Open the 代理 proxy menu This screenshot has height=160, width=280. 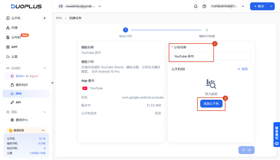tap(14, 28)
